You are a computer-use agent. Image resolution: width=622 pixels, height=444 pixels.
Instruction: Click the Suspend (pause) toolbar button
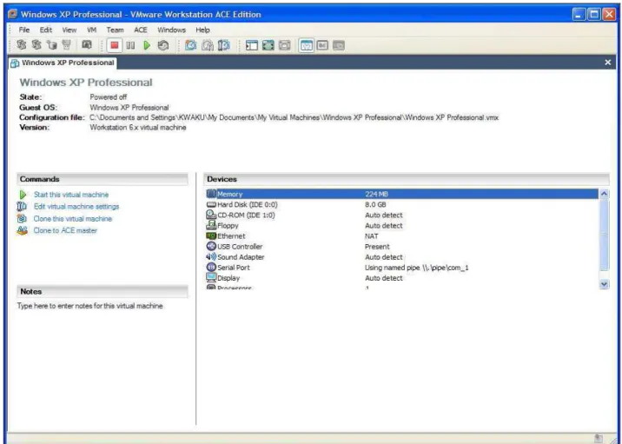(x=130, y=46)
